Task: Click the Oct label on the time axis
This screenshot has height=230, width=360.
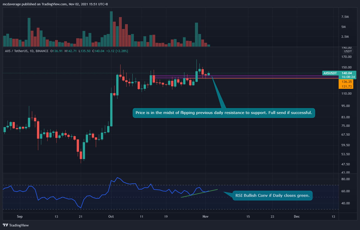Action: tap(111, 217)
